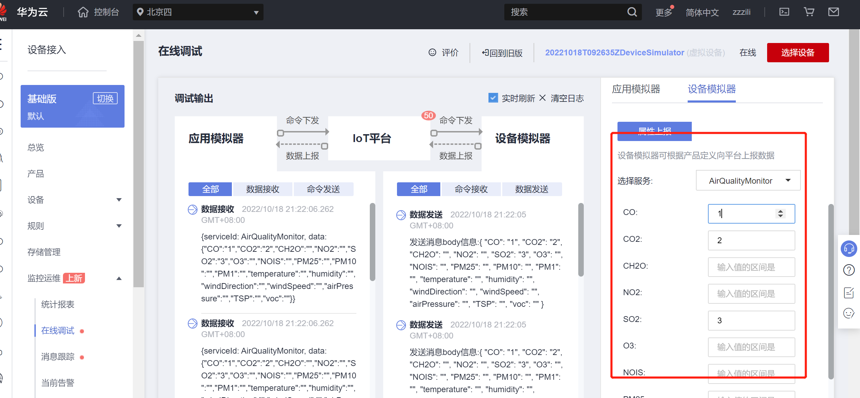Screen dimensions: 860x398
Task: Click the feedback edit note icon
Action: point(849,293)
